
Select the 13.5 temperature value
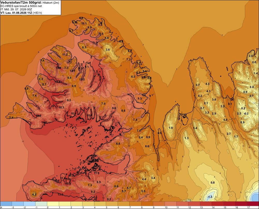60,195
